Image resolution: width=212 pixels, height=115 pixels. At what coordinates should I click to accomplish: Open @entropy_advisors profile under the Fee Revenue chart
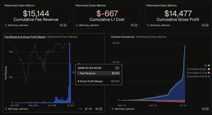point(18,109)
